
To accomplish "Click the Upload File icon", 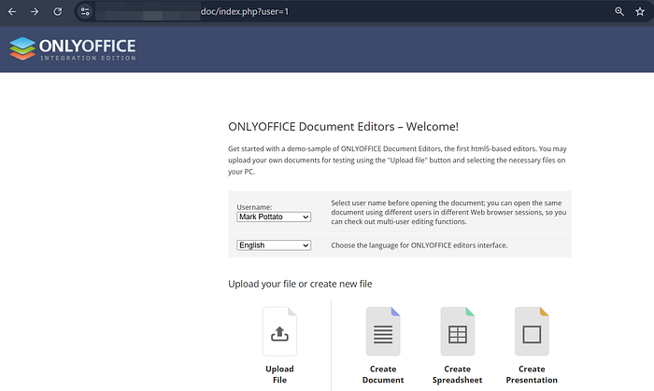I will tap(279, 331).
